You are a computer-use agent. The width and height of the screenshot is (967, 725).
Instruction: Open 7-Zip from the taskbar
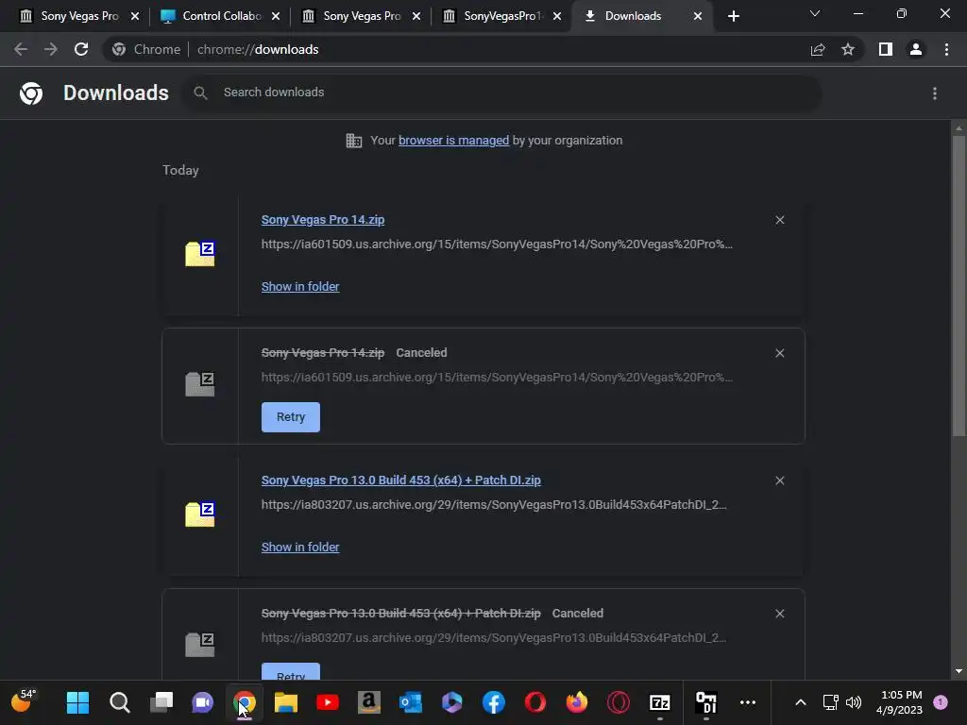pyautogui.click(x=660, y=702)
